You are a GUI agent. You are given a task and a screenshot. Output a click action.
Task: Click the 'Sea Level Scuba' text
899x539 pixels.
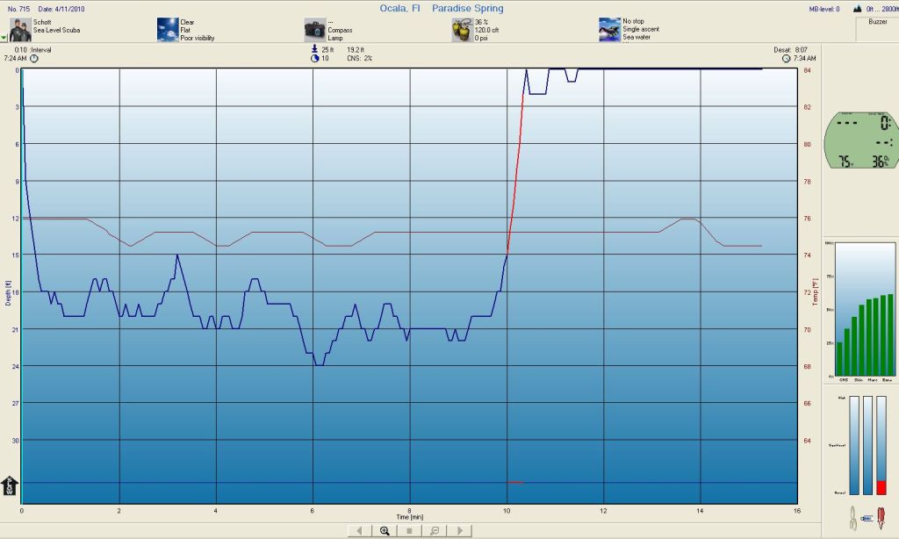pos(57,30)
